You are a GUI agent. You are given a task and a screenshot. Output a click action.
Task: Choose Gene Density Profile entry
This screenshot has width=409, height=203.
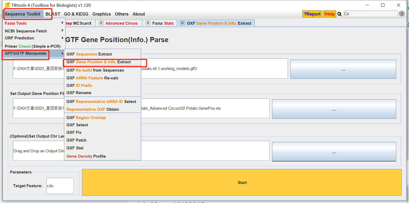[x=103, y=156]
